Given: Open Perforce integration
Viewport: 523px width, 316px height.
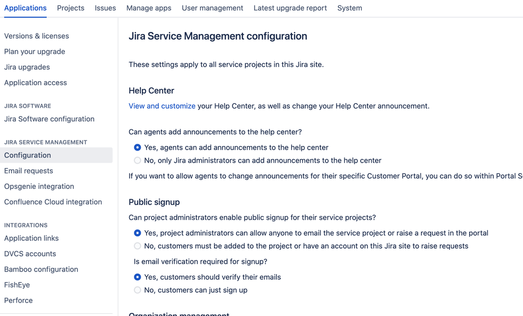Looking at the screenshot, I should coord(18,300).
